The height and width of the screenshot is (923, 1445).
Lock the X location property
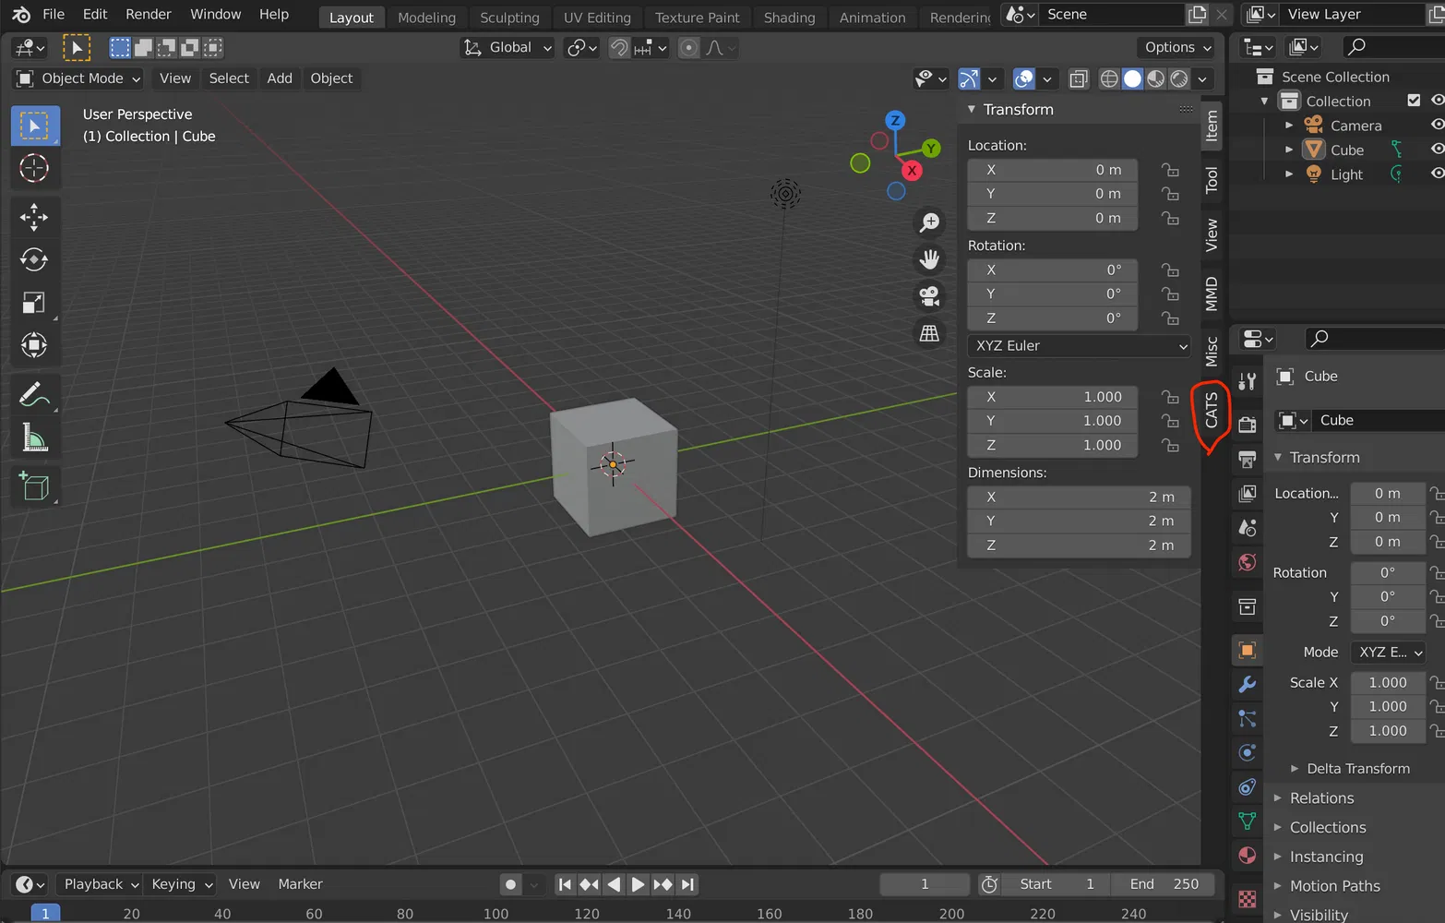click(1170, 170)
